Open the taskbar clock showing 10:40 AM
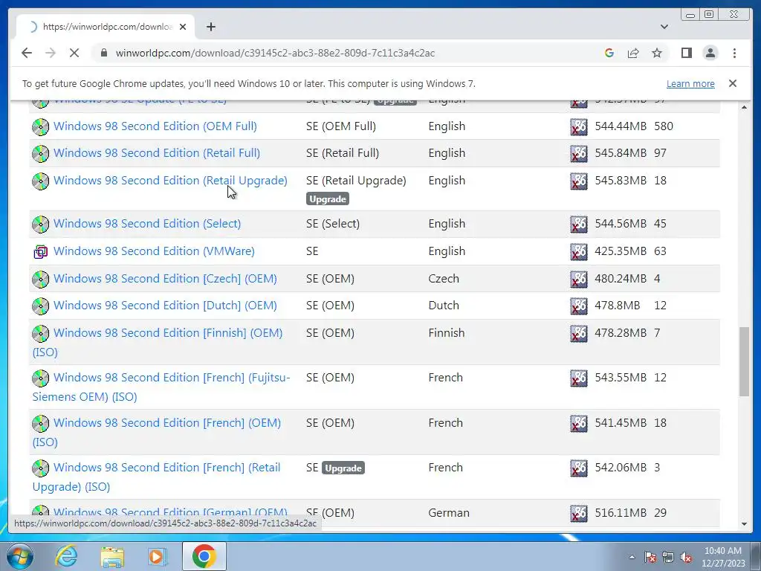 pos(722,557)
